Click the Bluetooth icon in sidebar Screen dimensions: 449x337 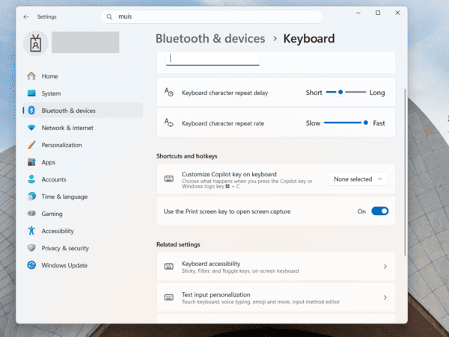click(x=31, y=111)
